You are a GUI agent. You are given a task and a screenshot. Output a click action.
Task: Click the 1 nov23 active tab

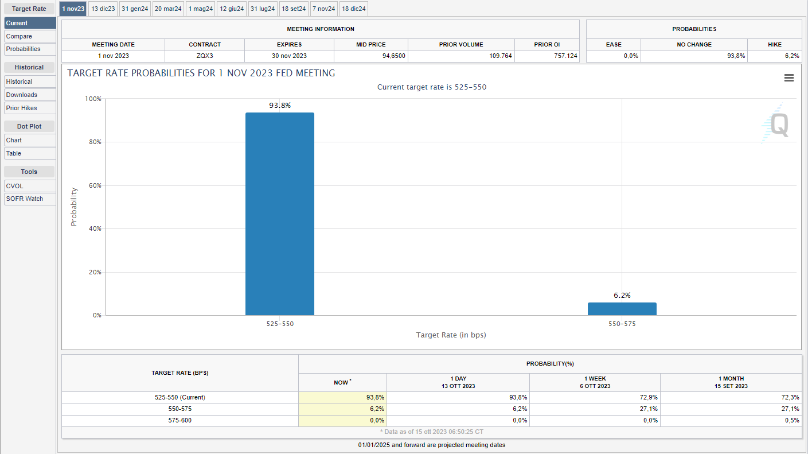coord(73,9)
